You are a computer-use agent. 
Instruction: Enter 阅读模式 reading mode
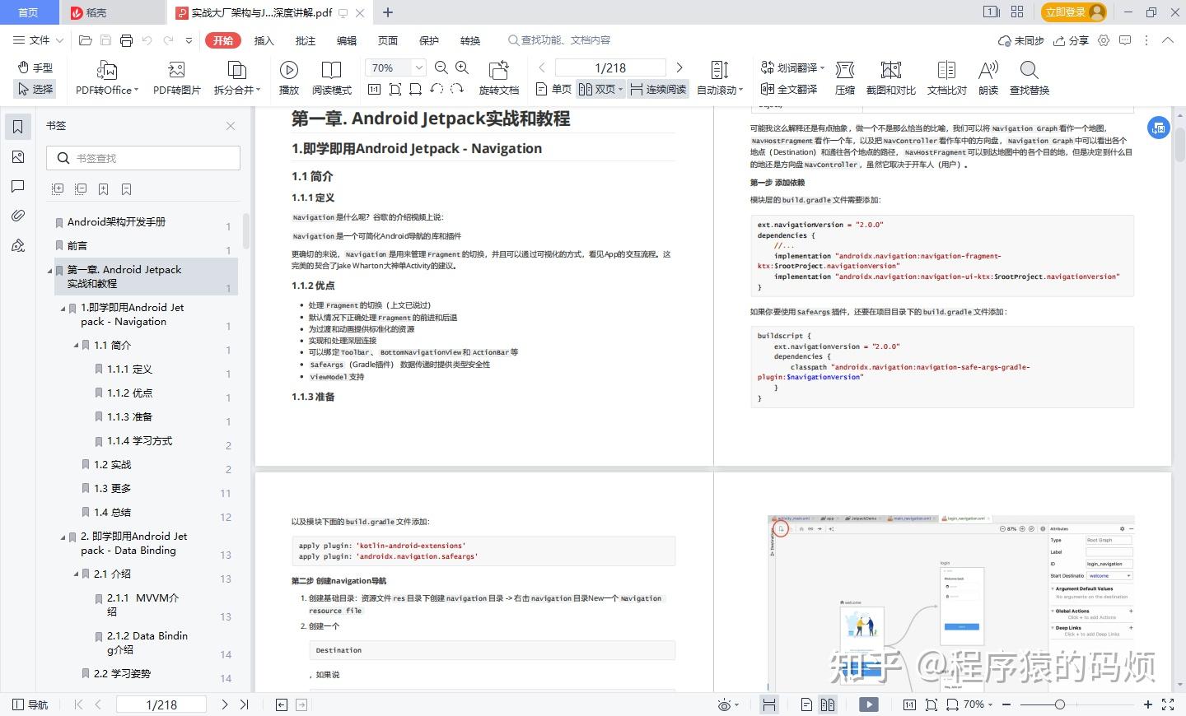332,77
